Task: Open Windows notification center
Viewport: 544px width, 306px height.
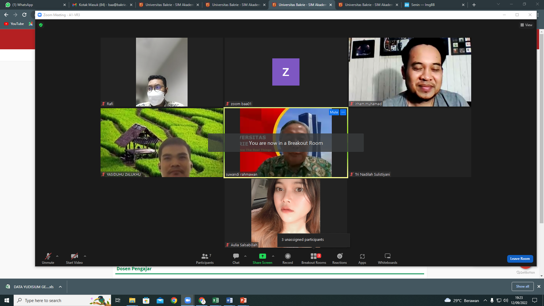Action: [535, 300]
